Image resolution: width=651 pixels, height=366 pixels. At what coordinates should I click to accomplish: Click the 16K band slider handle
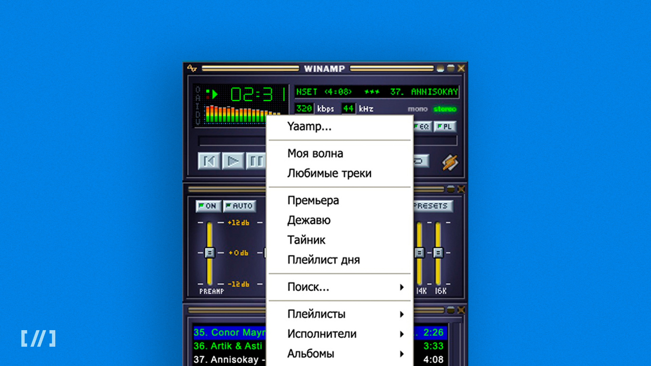(438, 253)
